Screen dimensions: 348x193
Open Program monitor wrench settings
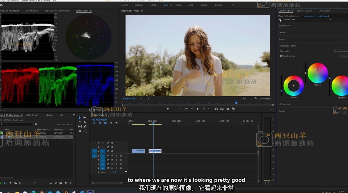coord(256,99)
